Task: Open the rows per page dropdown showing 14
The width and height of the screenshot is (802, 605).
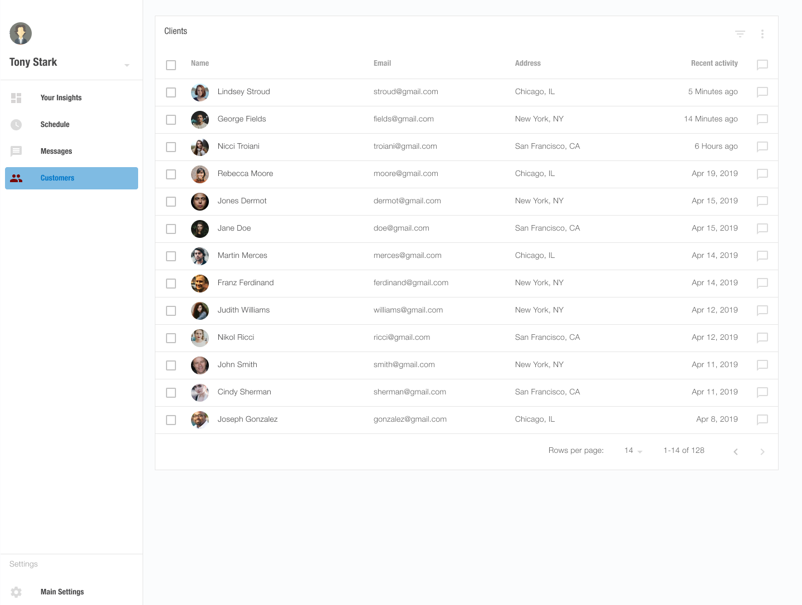Action: coord(633,451)
